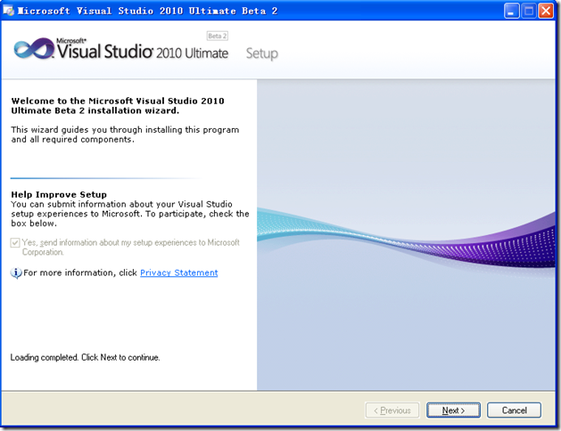561x431 pixels.
Task: Click the Visual Studio infinity logo
Action: [x=34, y=49]
